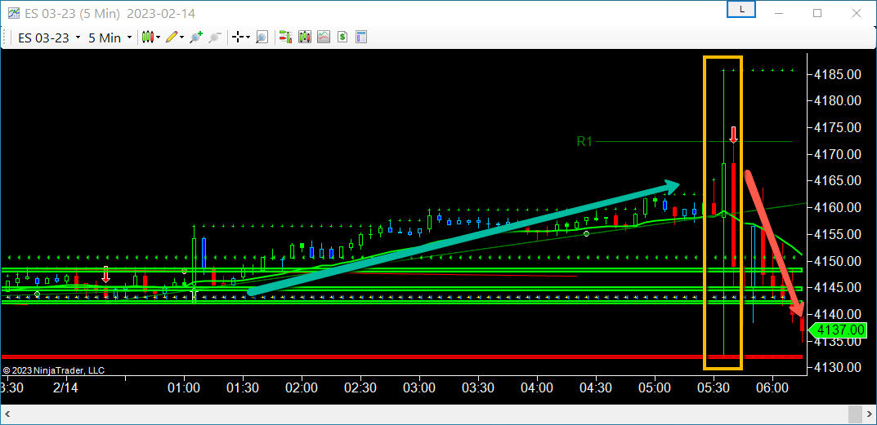Screen dimensions: 877x425
Task: Click the zoom in magnifier icon
Action: click(x=196, y=38)
